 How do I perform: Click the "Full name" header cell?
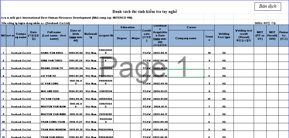tap(54, 36)
